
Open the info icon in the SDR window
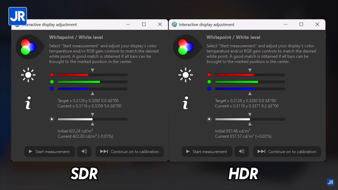coord(28,104)
